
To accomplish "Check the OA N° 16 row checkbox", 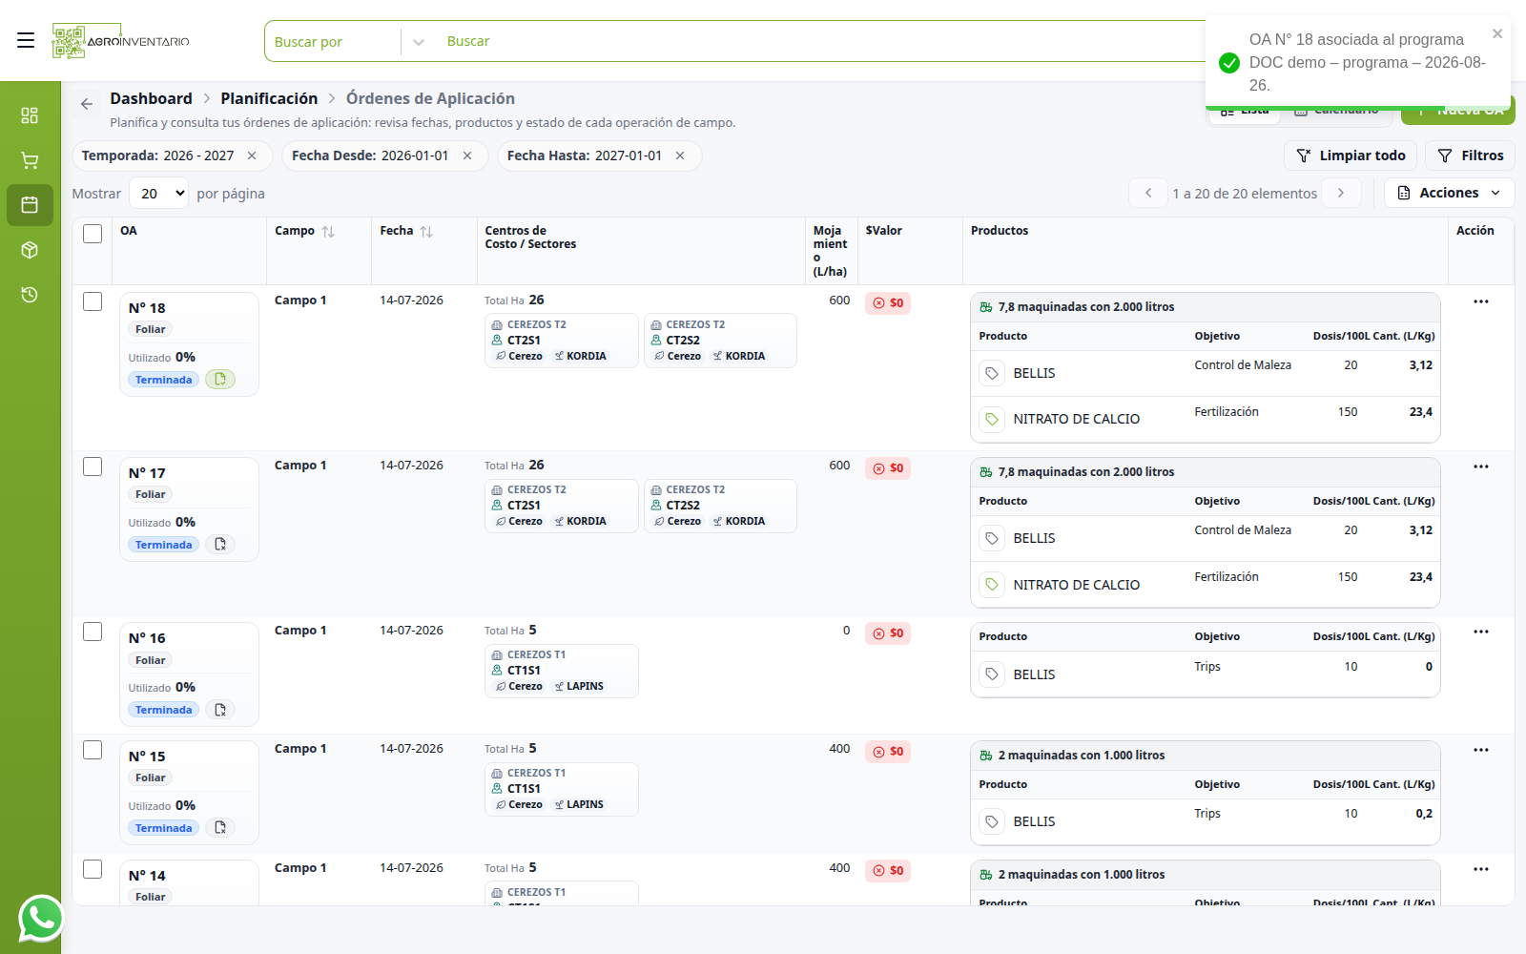I will tap(93, 632).
